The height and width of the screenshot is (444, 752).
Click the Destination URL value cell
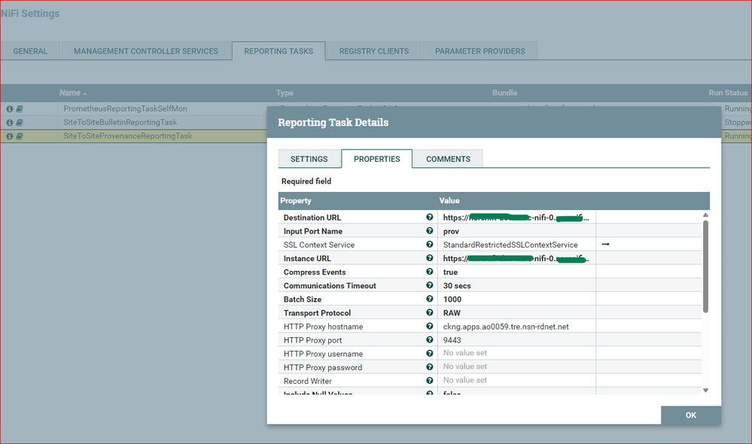pos(516,217)
